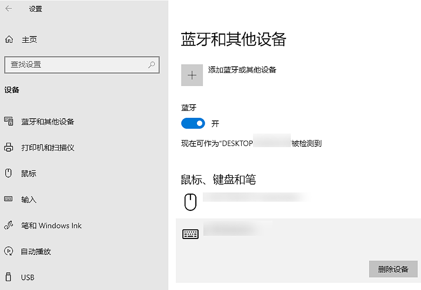The image size is (421, 290).
Task: Click the keyboard icon beside 输入
Action: [9, 199]
